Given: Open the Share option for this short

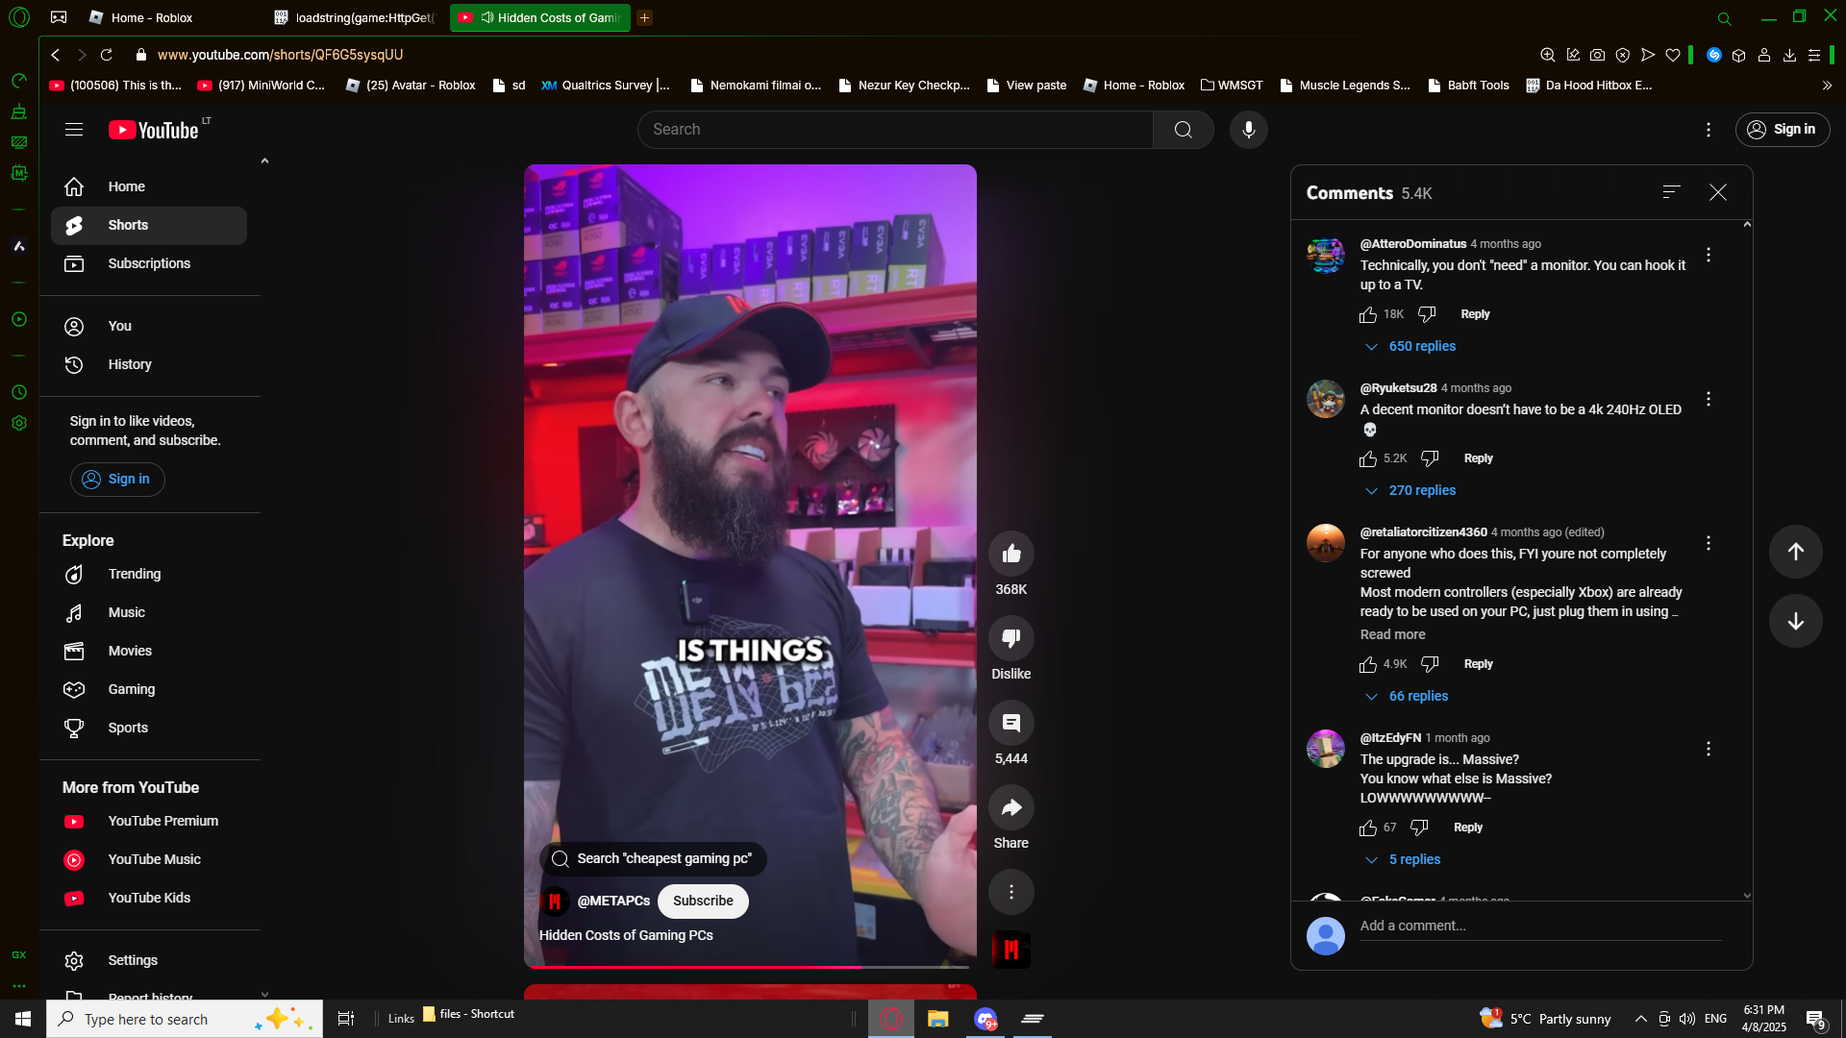Looking at the screenshot, I should (x=1010, y=807).
